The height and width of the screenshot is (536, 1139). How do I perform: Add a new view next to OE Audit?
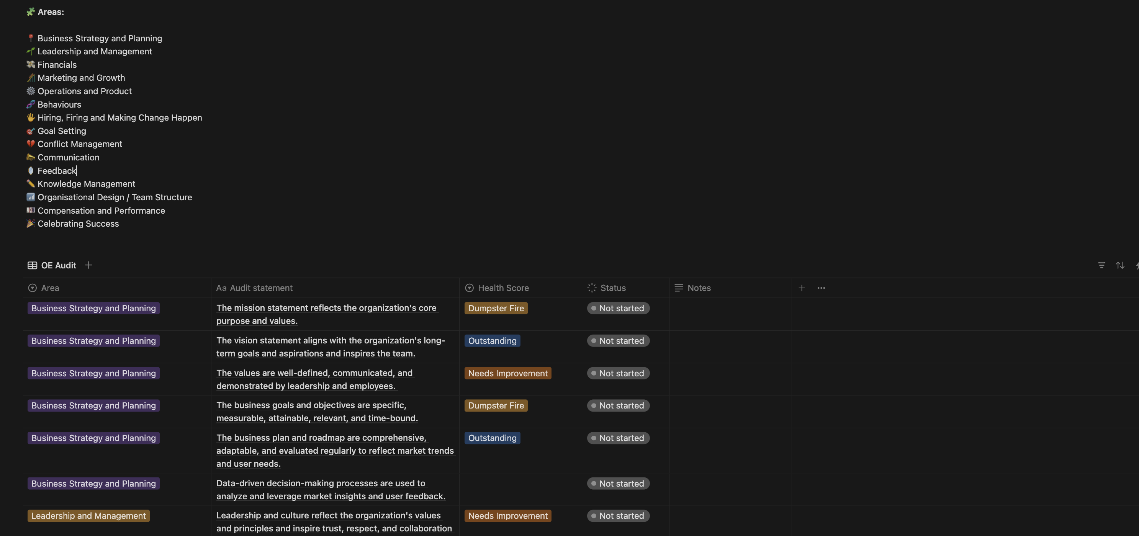[88, 265]
